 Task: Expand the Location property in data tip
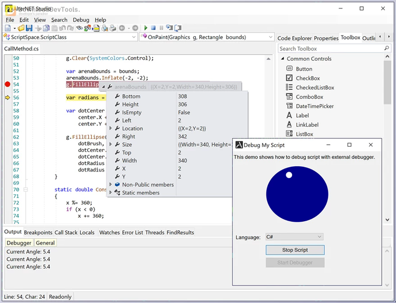pos(110,128)
